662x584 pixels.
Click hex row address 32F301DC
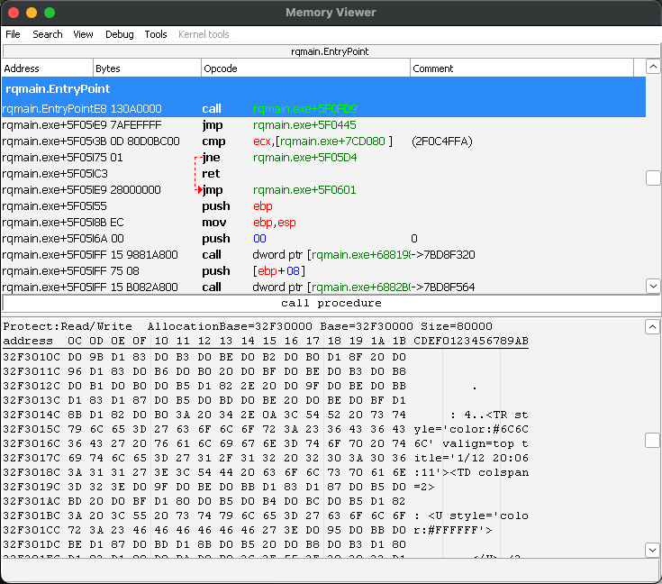32,544
